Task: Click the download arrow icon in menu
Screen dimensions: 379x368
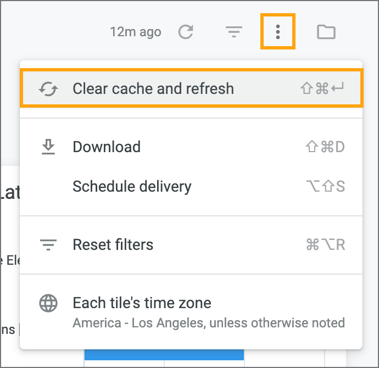Action: pyautogui.click(x=48, y=147)
